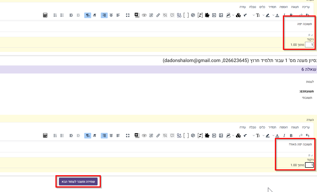Toggle align center in question 6 editor
317x192 pixels.
point(111,136)
